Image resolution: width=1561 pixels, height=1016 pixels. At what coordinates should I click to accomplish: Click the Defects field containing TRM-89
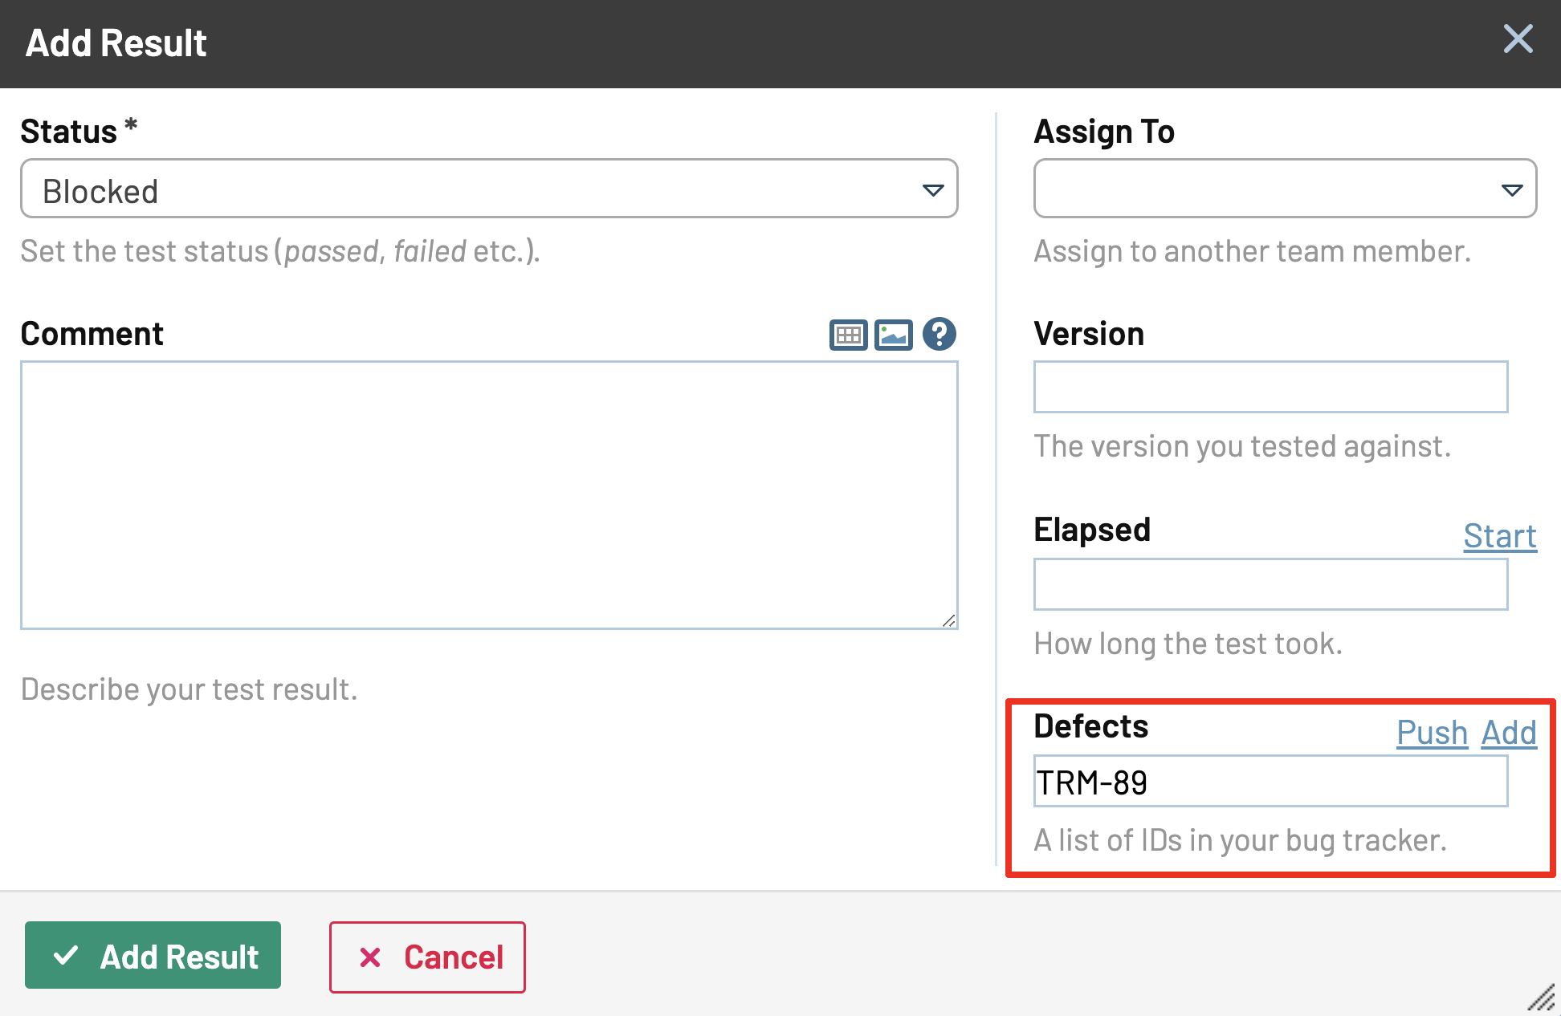click(1270, 782)
